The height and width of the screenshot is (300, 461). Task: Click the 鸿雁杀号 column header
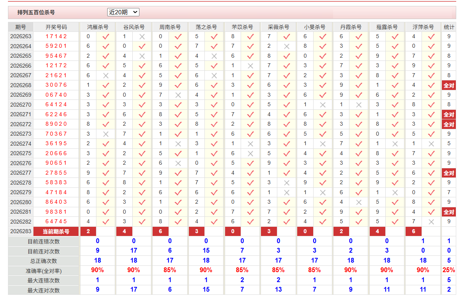98,27
